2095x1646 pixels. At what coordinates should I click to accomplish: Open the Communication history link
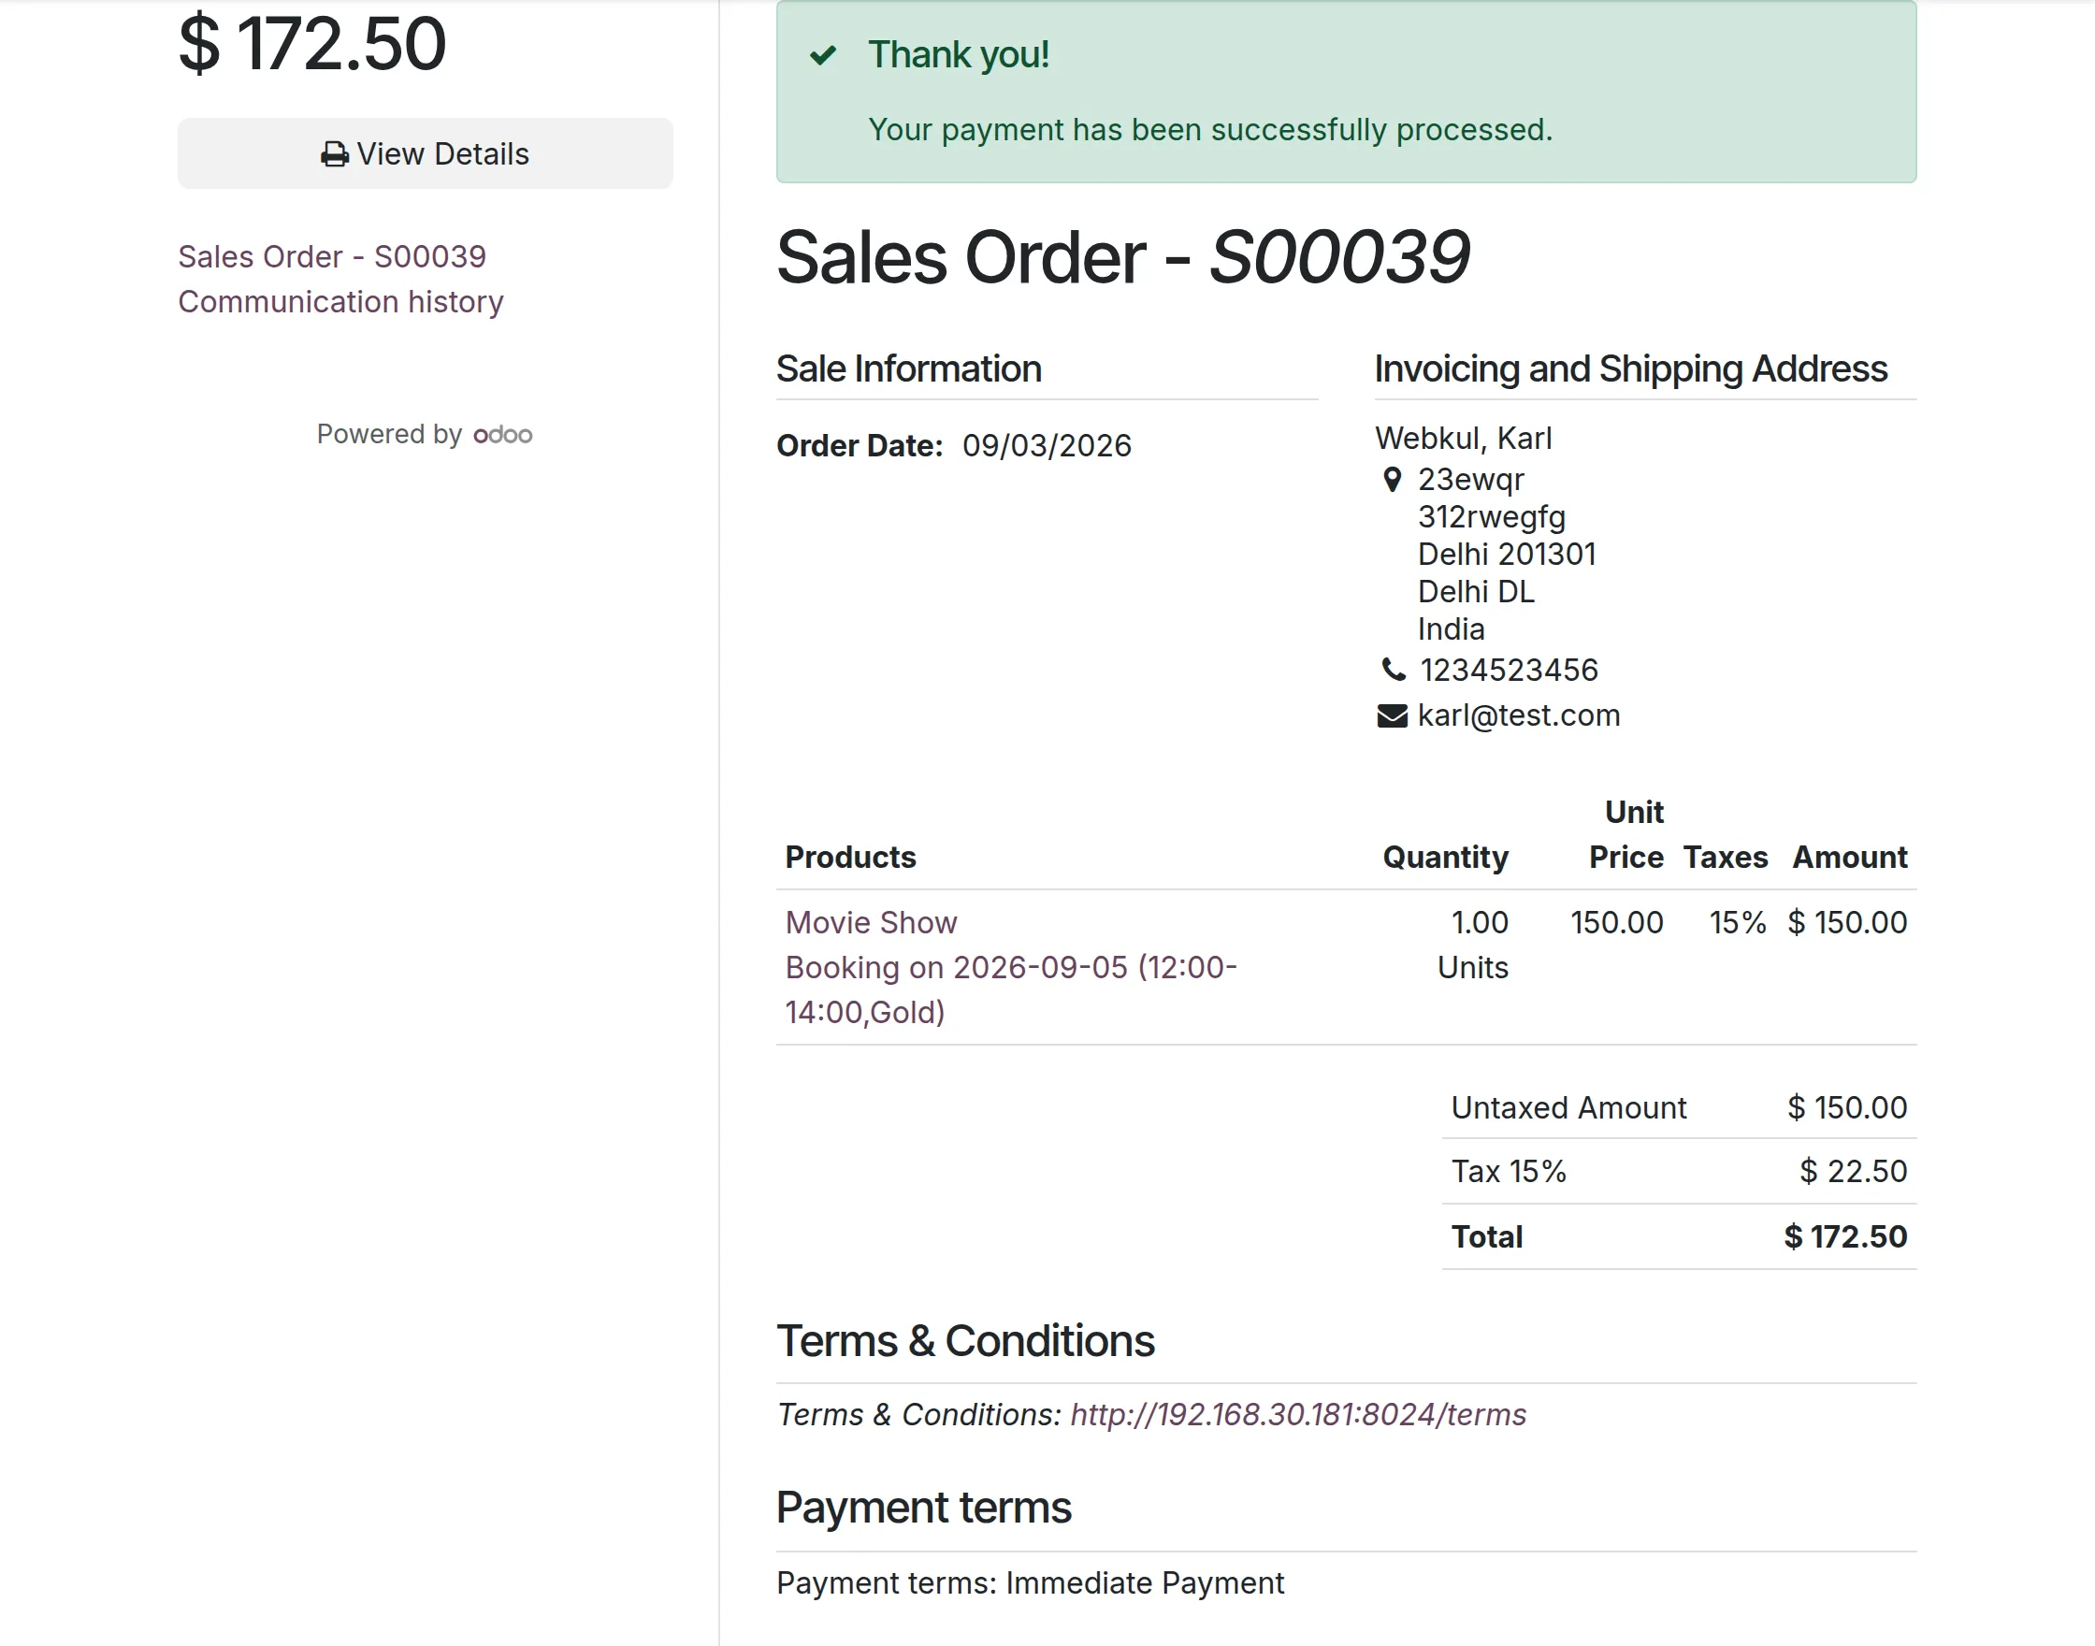coord(340,302)
